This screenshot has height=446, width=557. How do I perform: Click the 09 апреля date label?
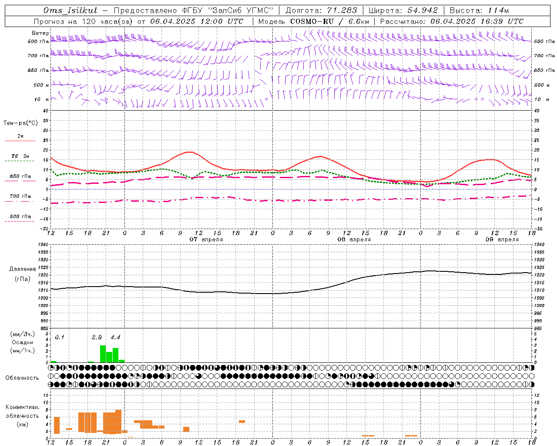[502, 239]
